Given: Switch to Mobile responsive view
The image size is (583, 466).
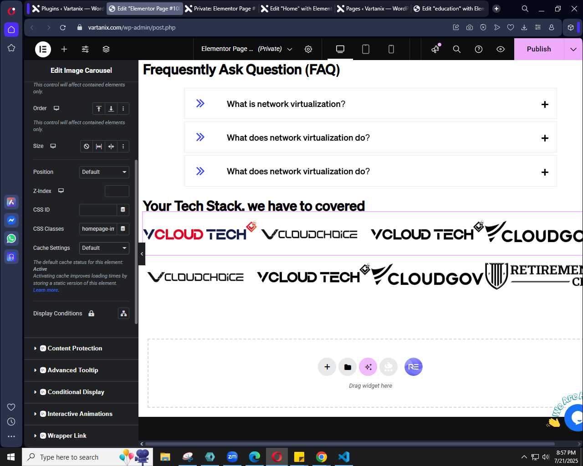Looking at the screenshot, I should tap(391, 49).
